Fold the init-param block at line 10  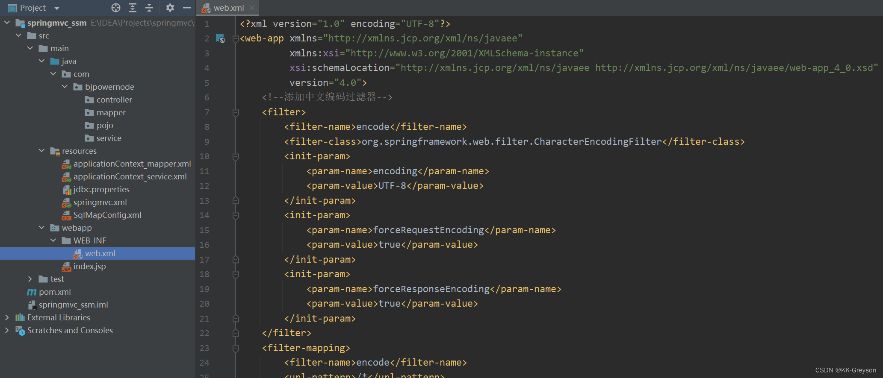click(235, 157)
